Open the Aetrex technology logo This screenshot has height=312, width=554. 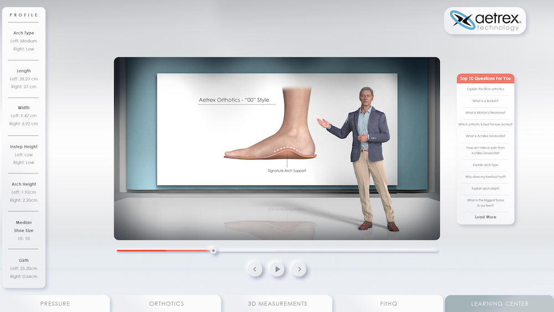[x=485, y=21]
